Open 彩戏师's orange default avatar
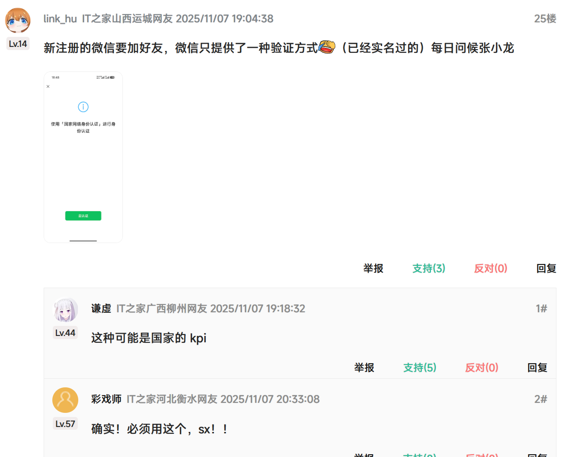Screen dimensions: 566x457 66,400
